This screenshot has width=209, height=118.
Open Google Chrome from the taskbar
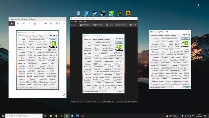point(56,116)
